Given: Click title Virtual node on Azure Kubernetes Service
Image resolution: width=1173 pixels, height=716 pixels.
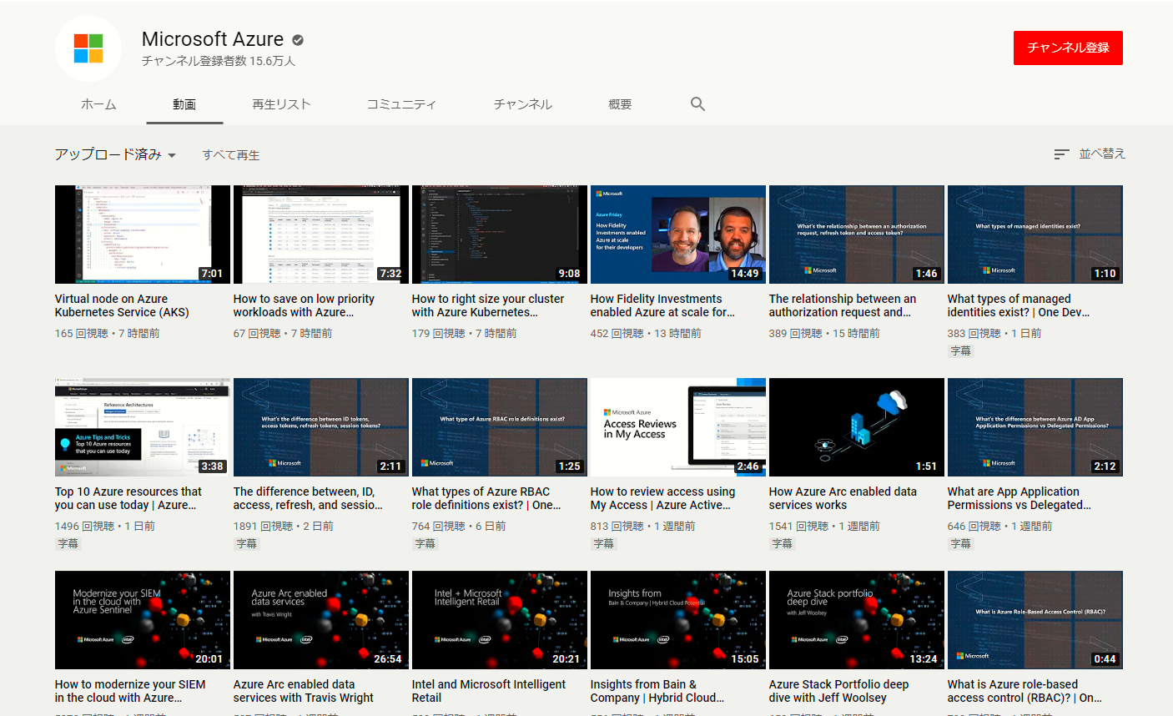Looking at the screenshot, I should pyautogui.click(x=122, y=305).
